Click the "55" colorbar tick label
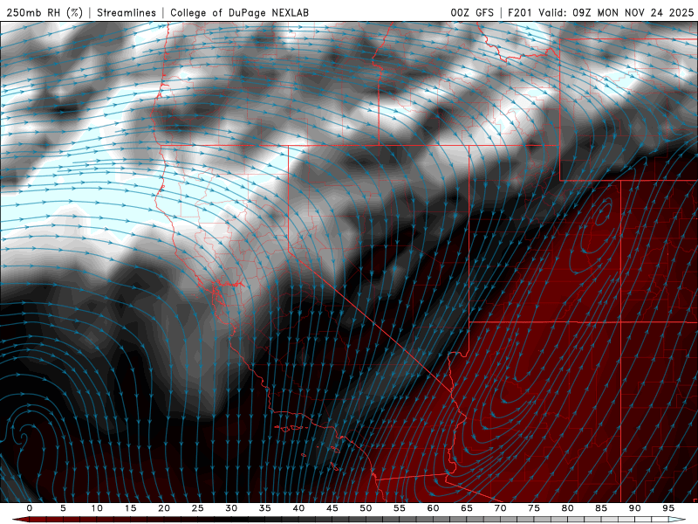Screen dimensions: 698x524 (400, 508)
